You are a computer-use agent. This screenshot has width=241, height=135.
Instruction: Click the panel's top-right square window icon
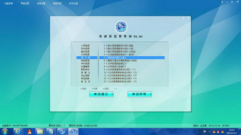pos(188,18)
